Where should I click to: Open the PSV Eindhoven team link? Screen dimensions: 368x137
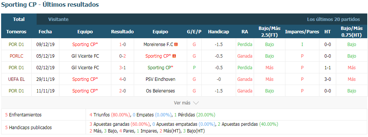(x=160, y=79)
